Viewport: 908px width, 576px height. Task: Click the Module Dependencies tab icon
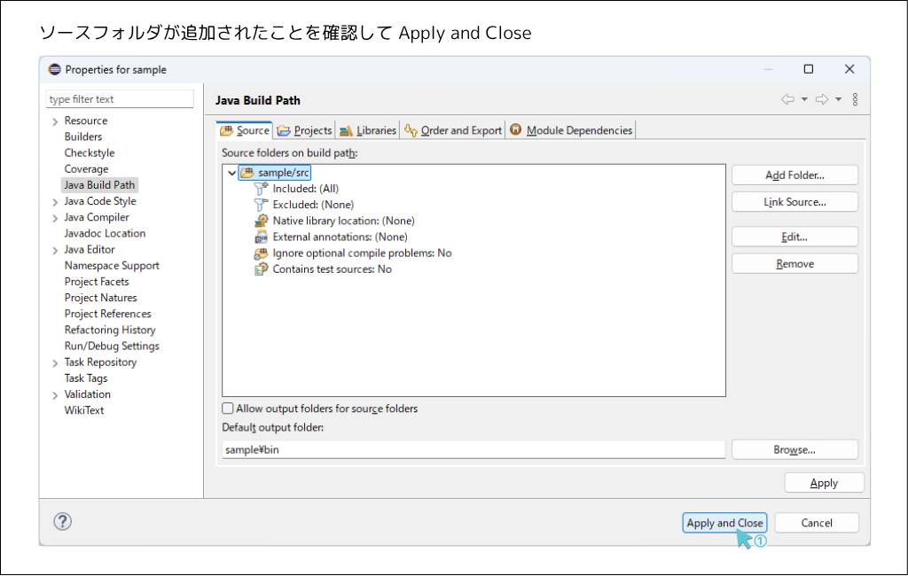(515, 129)
